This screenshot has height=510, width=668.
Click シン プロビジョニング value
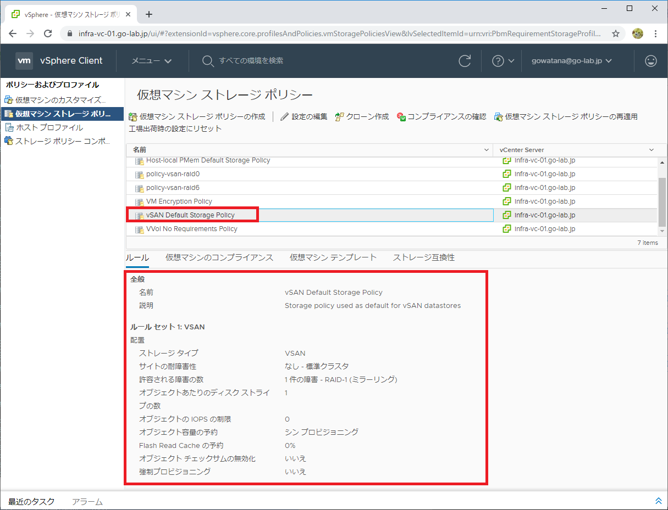[x=322, y=432]
